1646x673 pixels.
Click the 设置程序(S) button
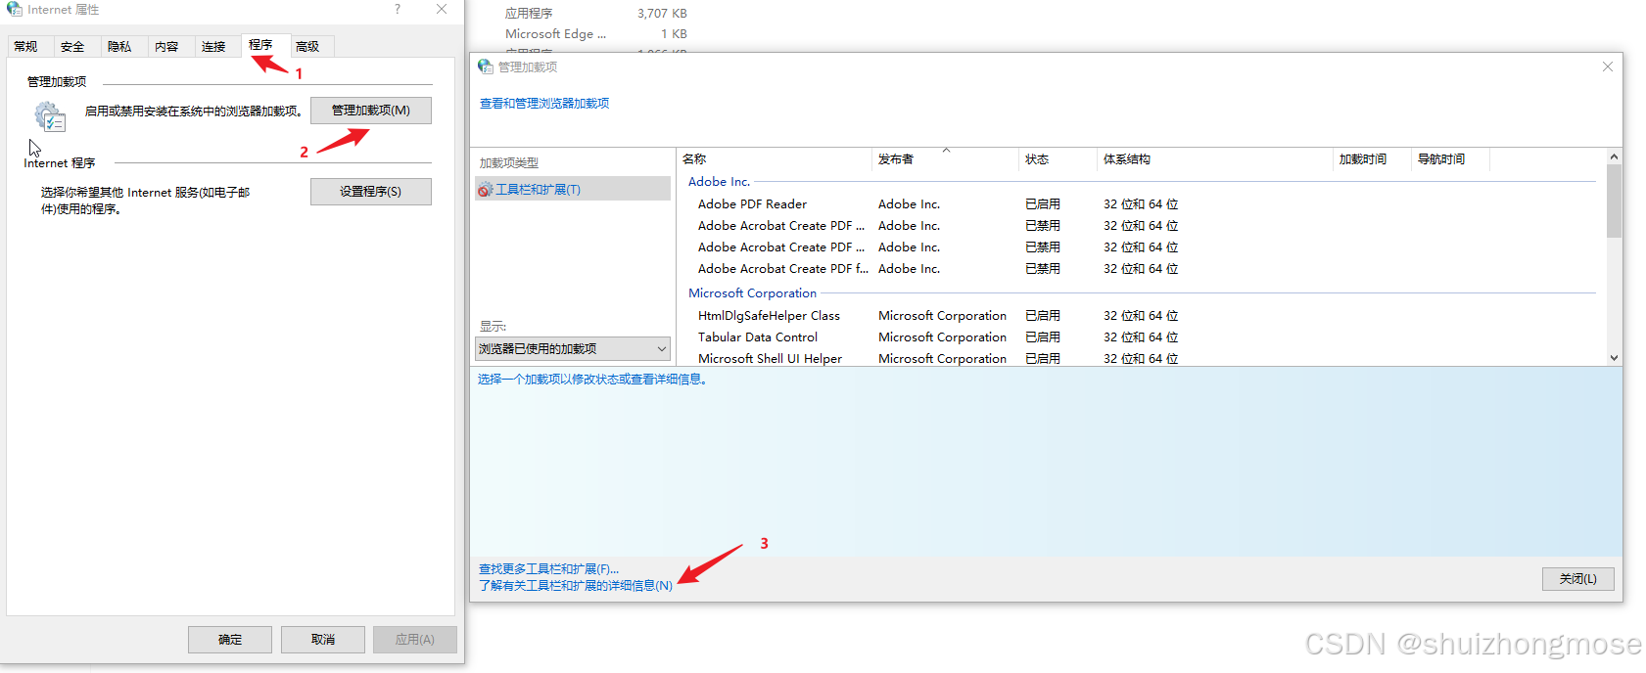(x=371, y=192)
